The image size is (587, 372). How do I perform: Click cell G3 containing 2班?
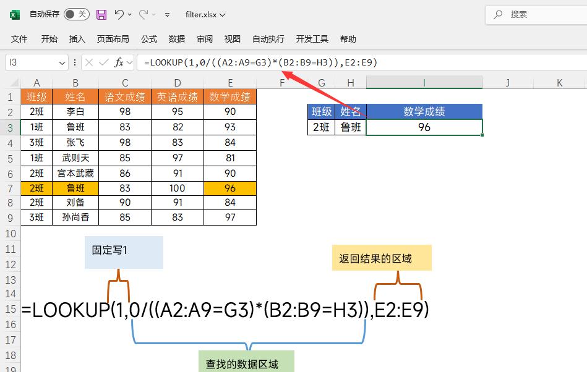[x=321, y=127]
